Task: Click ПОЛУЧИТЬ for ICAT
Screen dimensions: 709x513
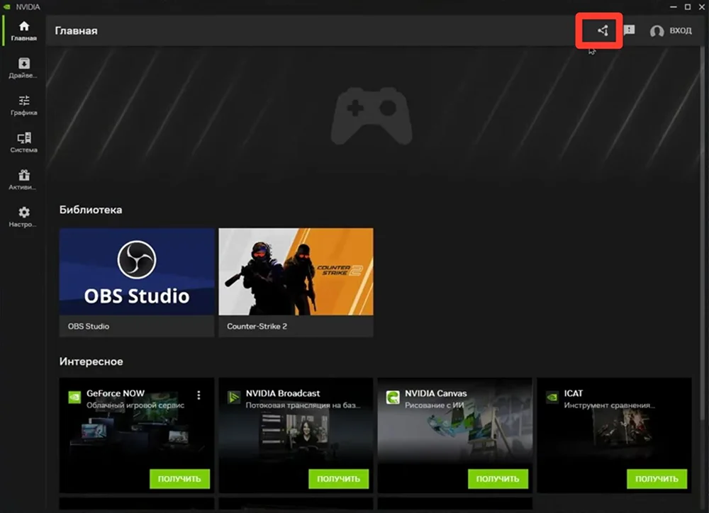Action: pos(657,478)
